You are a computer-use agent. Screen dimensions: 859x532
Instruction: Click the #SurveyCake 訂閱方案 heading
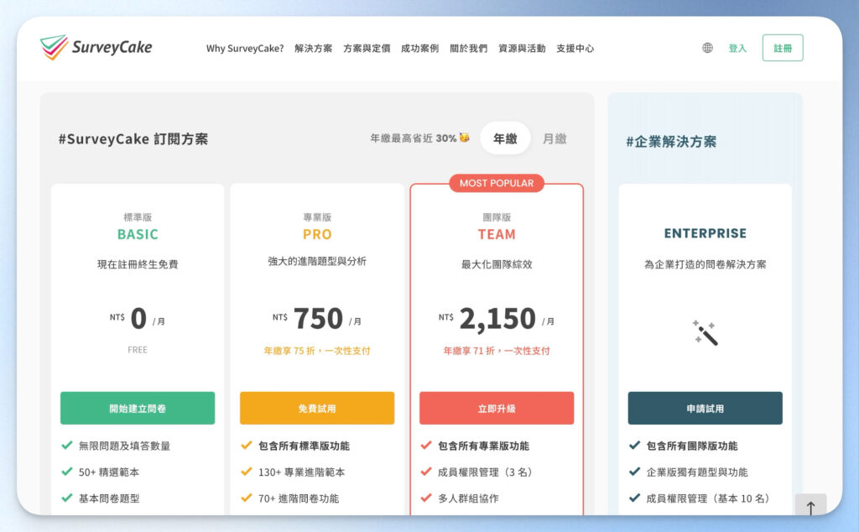pyautogui.click(x=133, y=139)
